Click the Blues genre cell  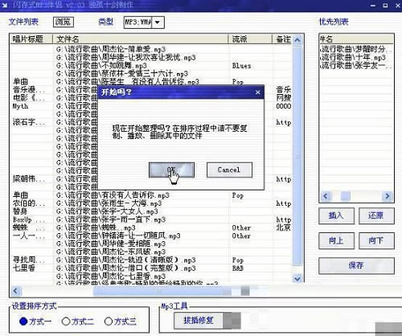241,66
